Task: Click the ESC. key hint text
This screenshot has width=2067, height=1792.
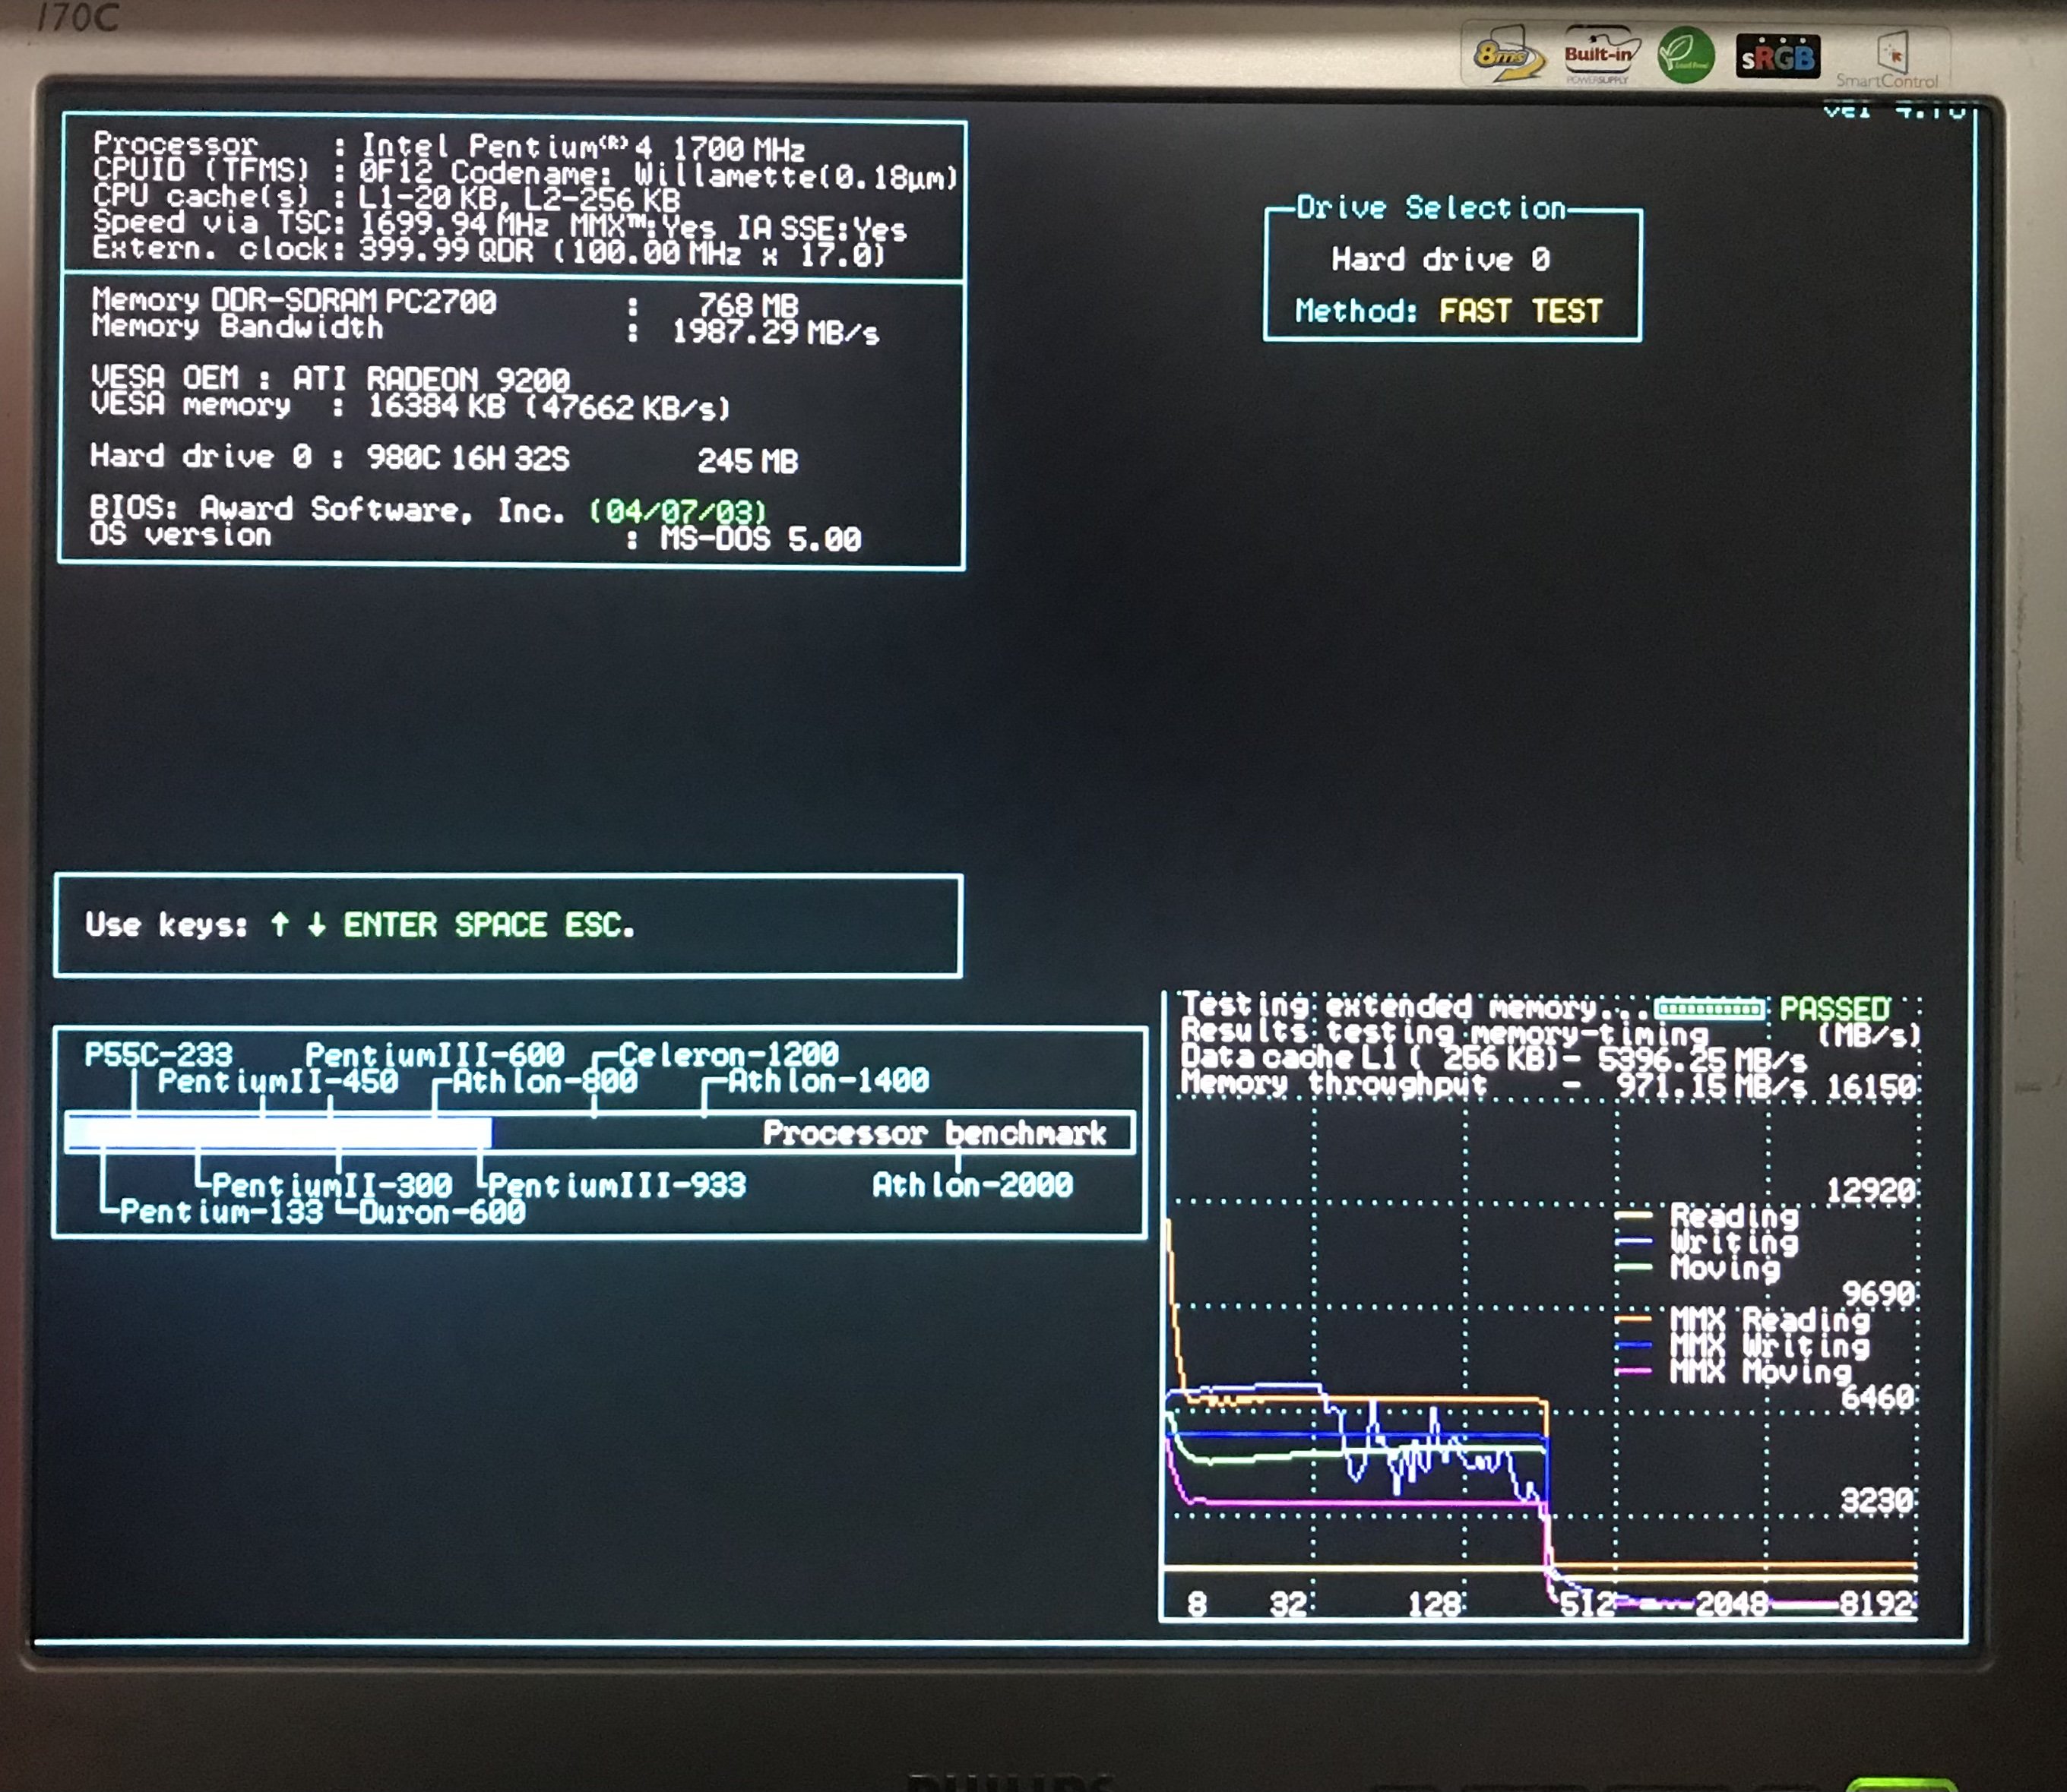Action: pyautogui.click(x=598, y=925)
